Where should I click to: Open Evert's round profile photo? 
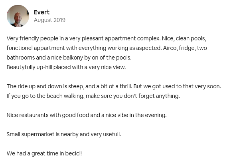coord(18,16)
